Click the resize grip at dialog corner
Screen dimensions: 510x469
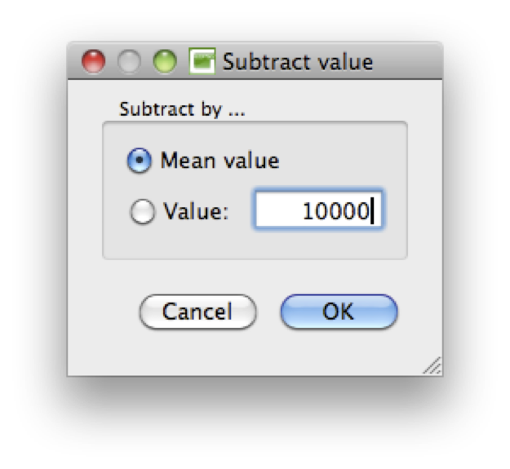(432, 365)
